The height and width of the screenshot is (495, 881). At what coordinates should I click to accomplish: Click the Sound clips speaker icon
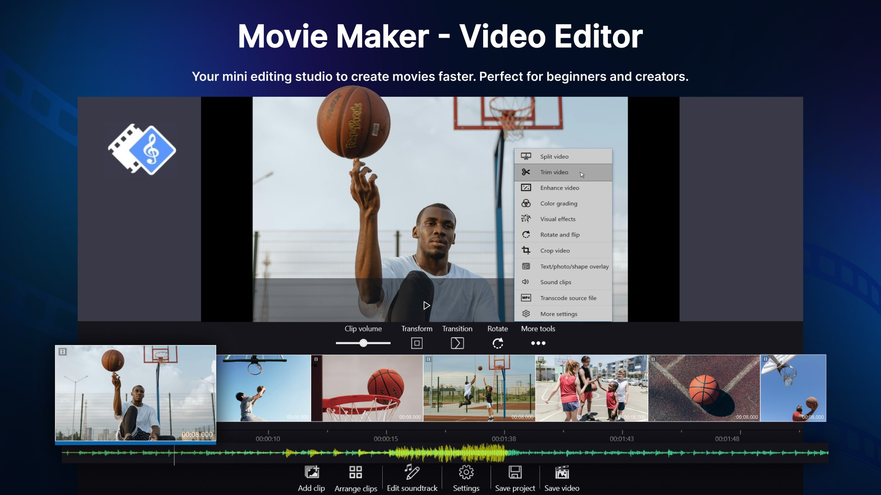pos(526,282)
